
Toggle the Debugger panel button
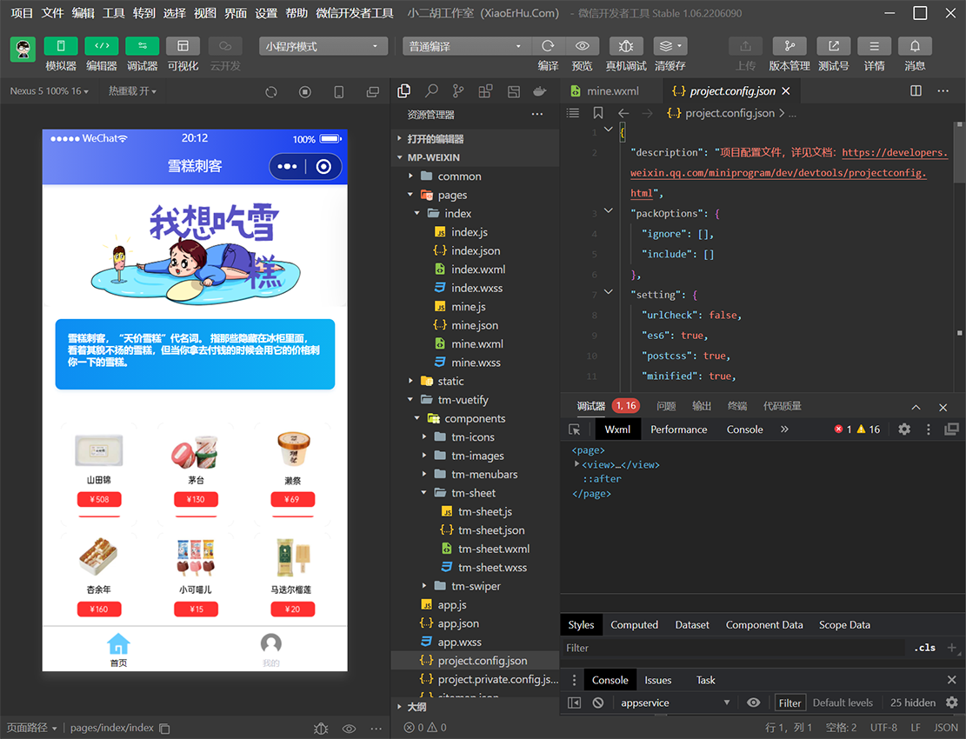coord(143,46)
